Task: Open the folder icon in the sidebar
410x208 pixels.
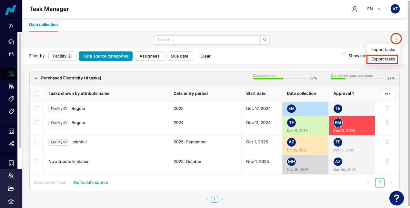Action: pos(11,189)
